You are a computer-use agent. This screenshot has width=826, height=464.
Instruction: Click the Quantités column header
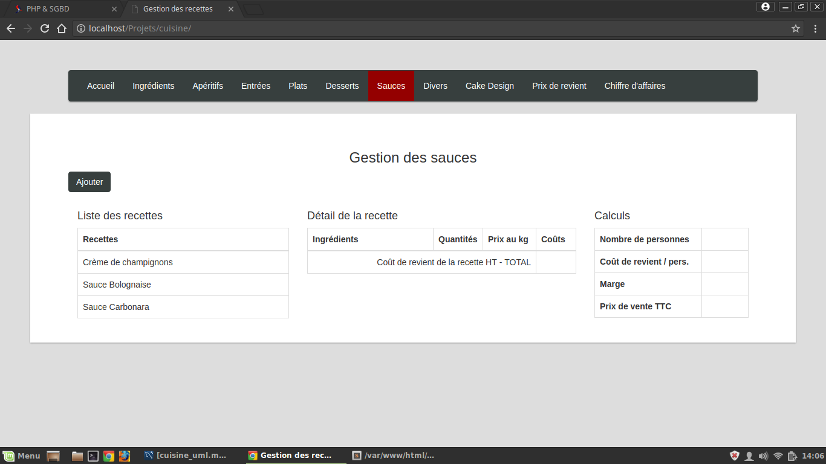(x=458, y=239)
